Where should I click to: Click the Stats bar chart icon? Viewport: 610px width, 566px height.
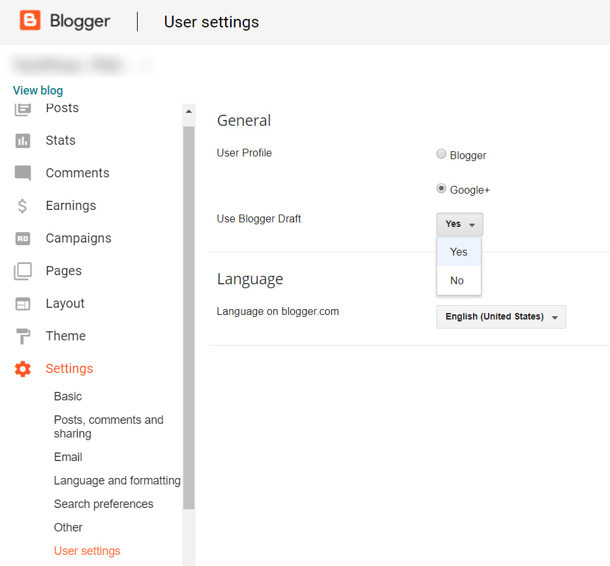click(x=23, y=140)
